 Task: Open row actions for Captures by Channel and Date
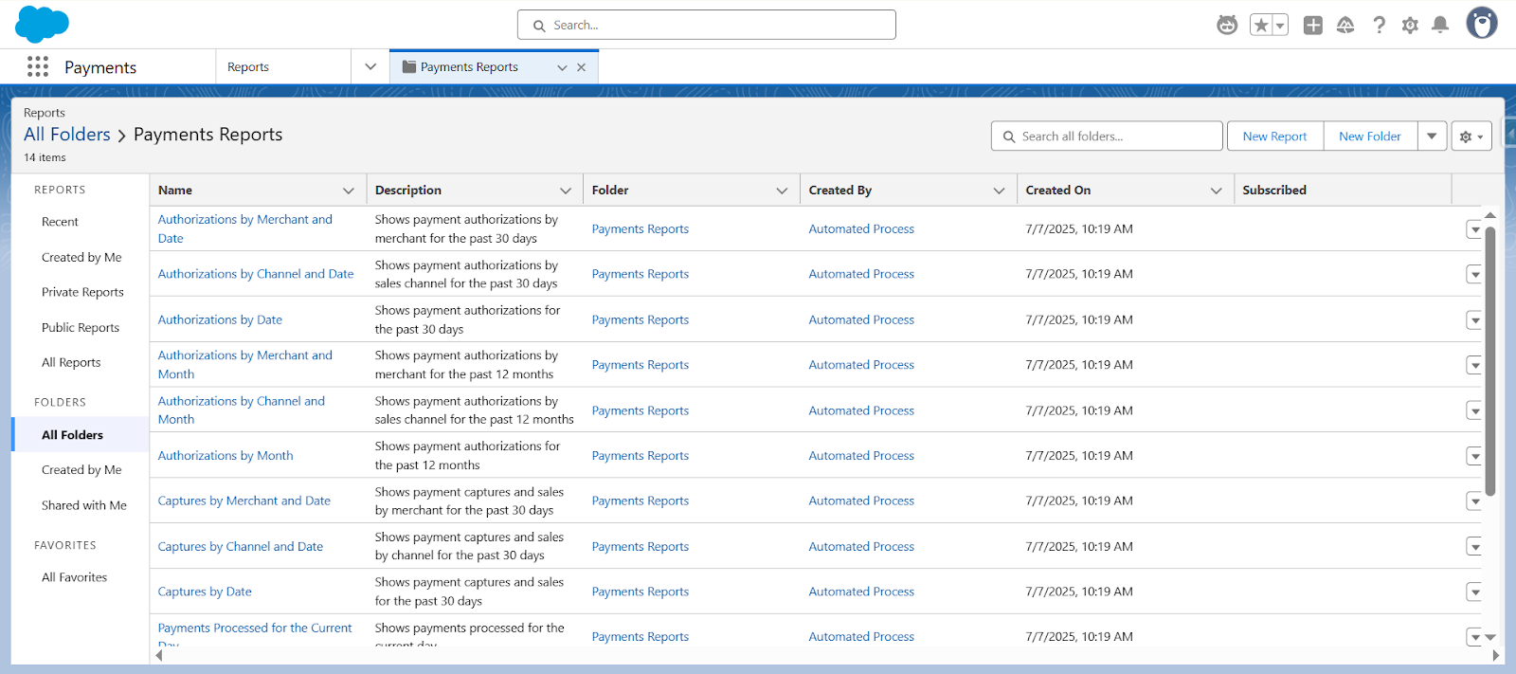click(x=1474, y=546)
